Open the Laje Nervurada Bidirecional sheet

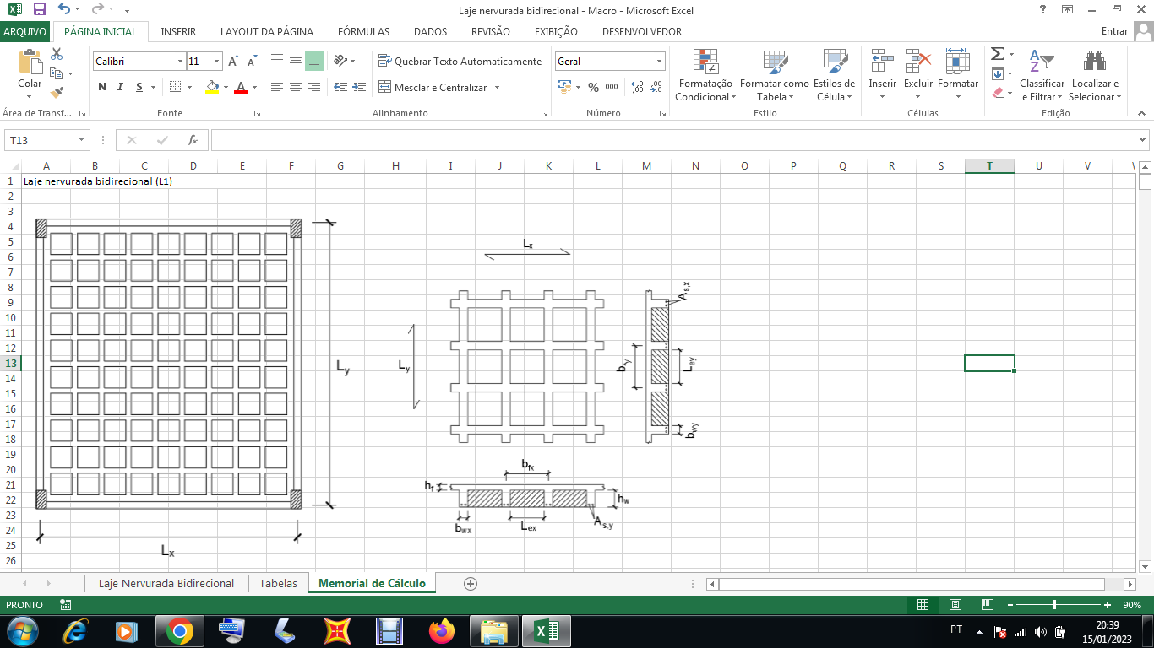tap(166, 583)
